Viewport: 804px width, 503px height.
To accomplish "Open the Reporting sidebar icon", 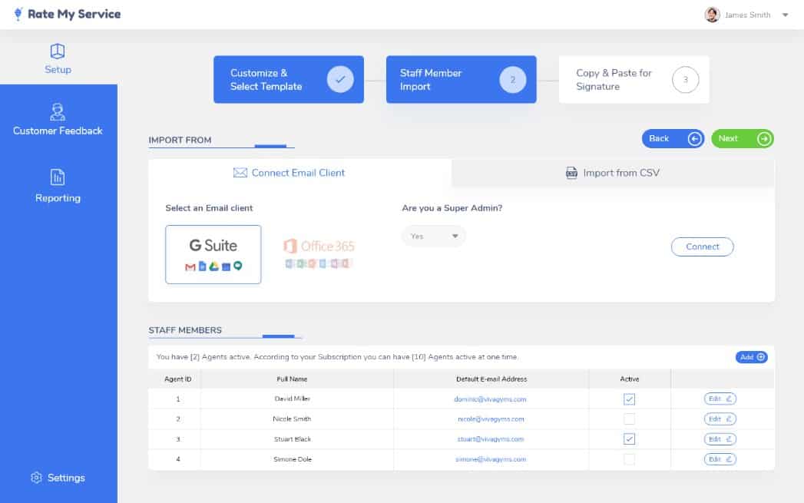I will coord(58,177).
